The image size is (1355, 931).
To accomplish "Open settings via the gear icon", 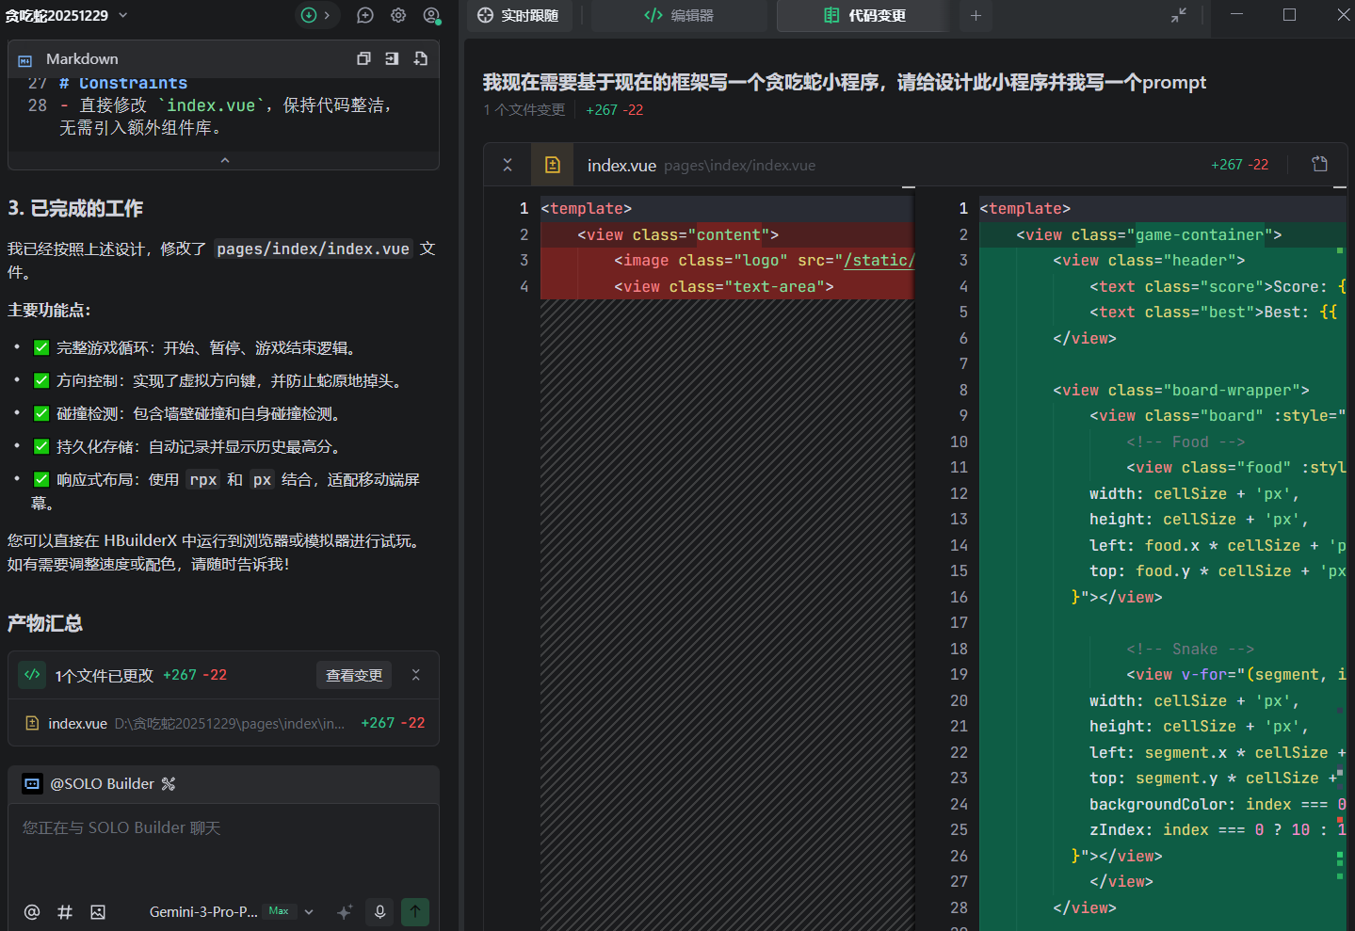I will tap(398, 15).
